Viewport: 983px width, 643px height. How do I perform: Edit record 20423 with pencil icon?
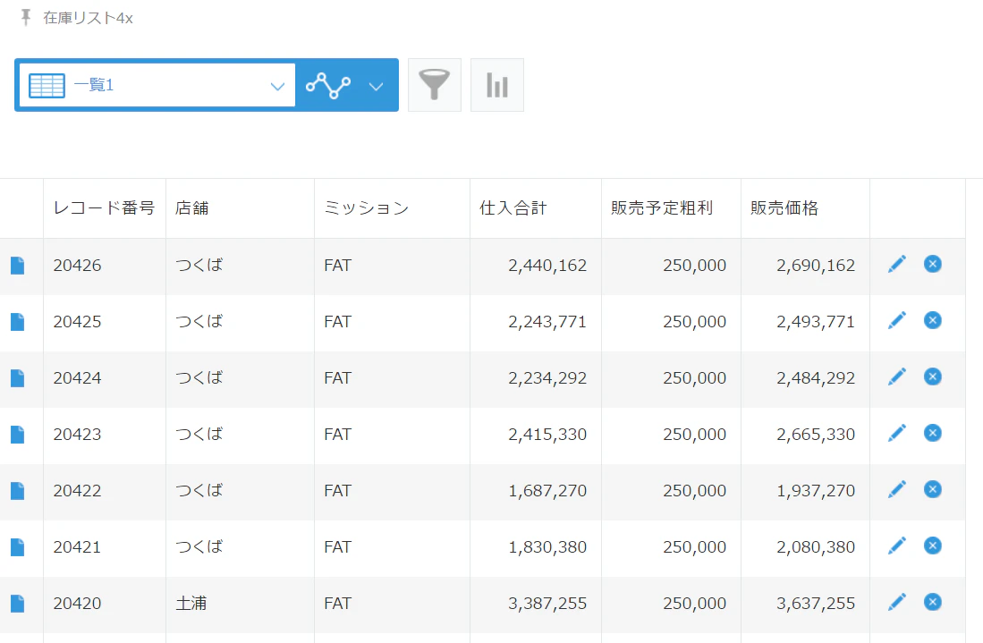click(x=897, y=433)
